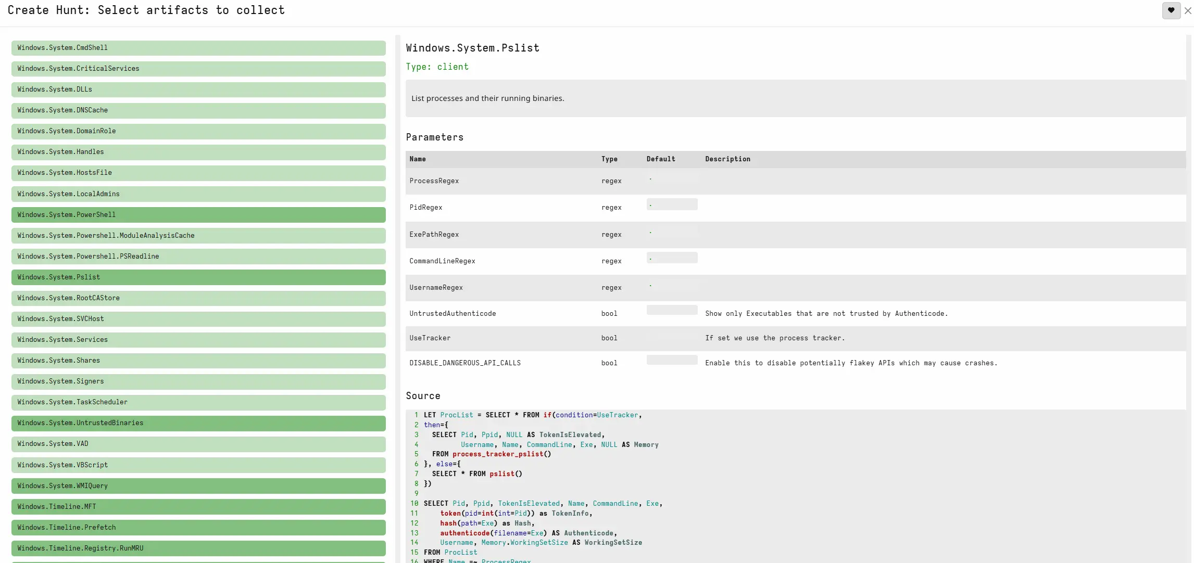This screenshot has width=1194, height=563.
Task: Select Windows.System.RootCAStore artifact
Action: click(x=198, y=298)
